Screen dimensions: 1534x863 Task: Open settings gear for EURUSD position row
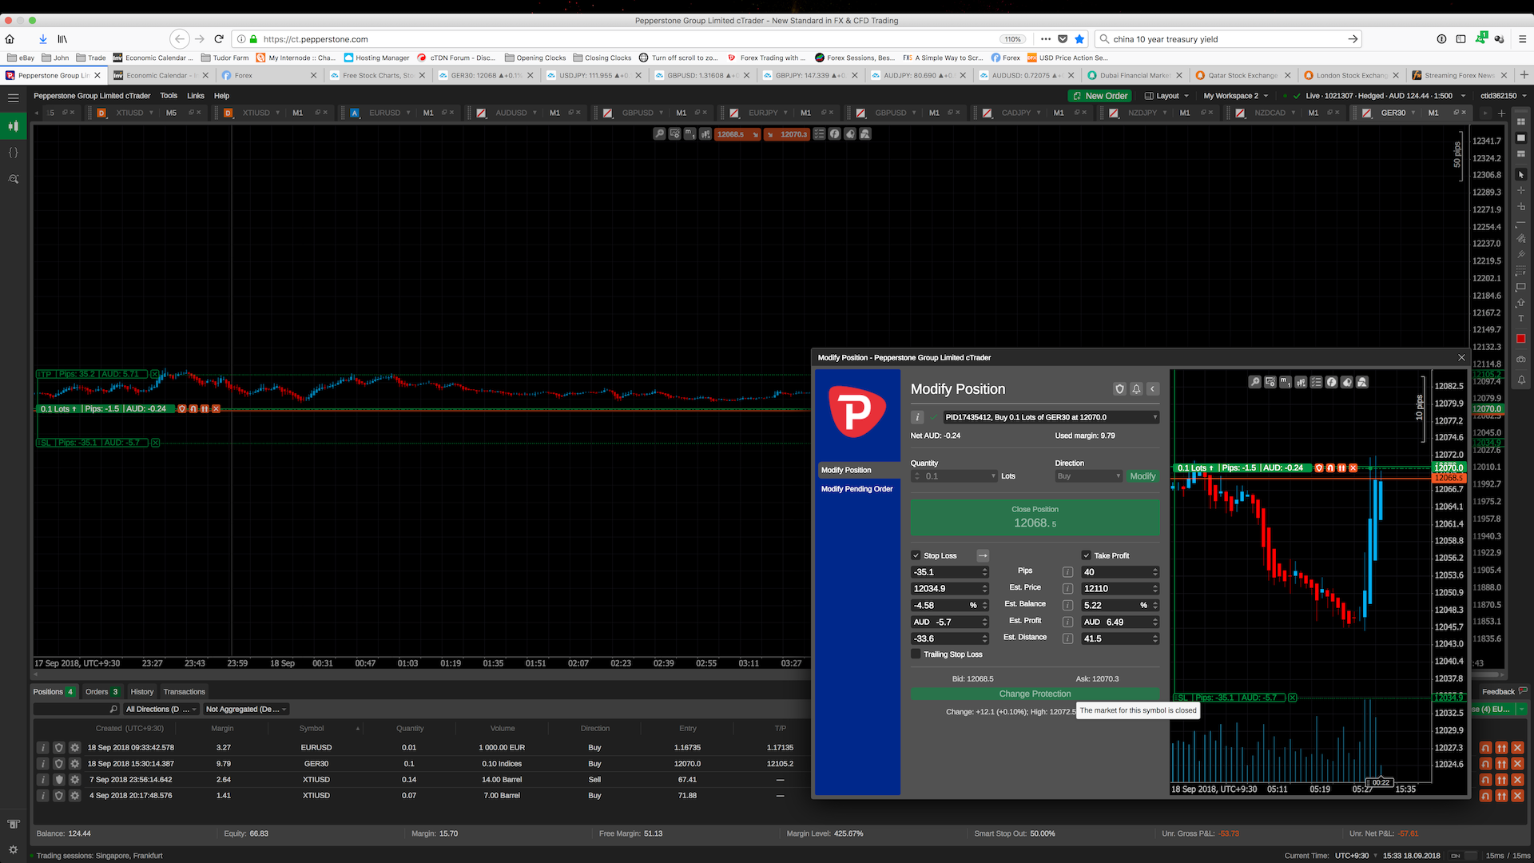74,748
